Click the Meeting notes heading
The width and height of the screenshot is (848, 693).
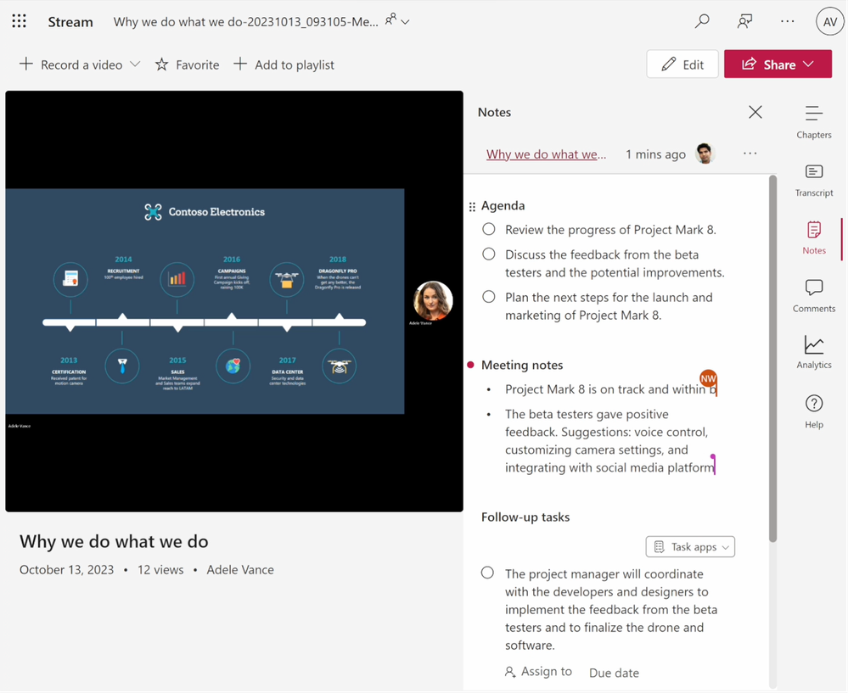(x=522, y=366)
